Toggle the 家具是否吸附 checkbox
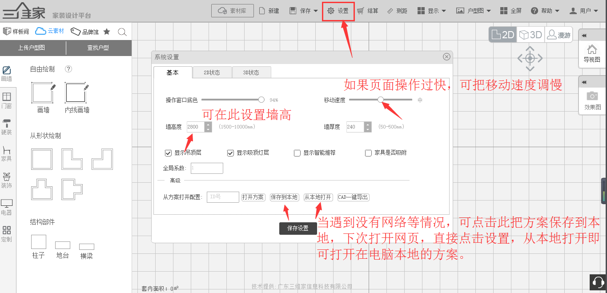The width and height of the screenshot is (607, 293). coord(368,153)
